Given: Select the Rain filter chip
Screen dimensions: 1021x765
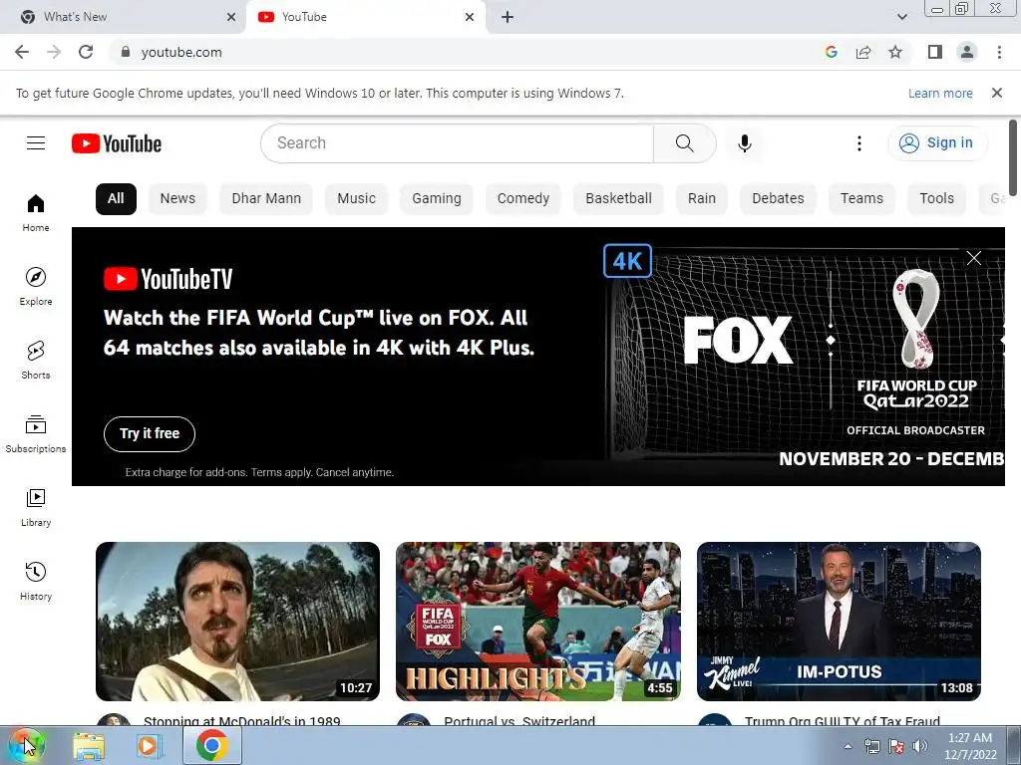Looking at the screenshot, I should [702, 199].
